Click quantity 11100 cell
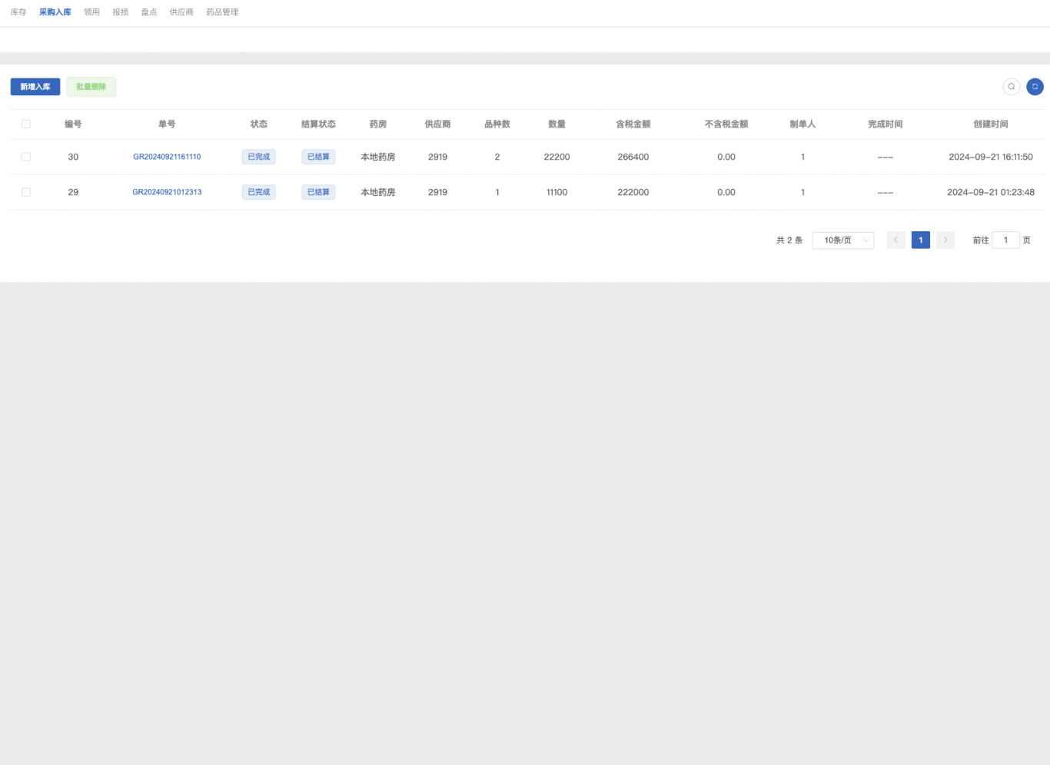Image resolution: width=1050 pixels, height=765 pixels. pos(557,192)
